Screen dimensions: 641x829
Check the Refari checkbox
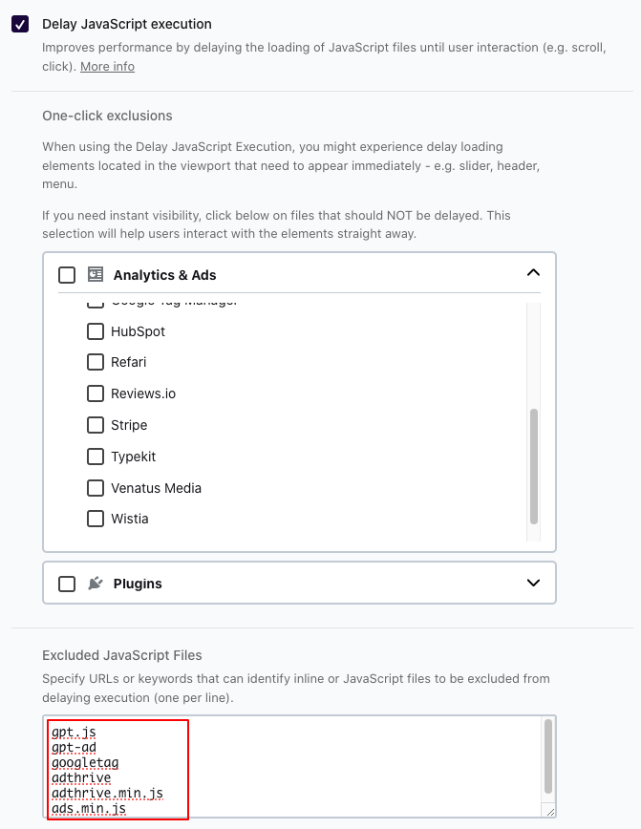(x=96, y=362)
